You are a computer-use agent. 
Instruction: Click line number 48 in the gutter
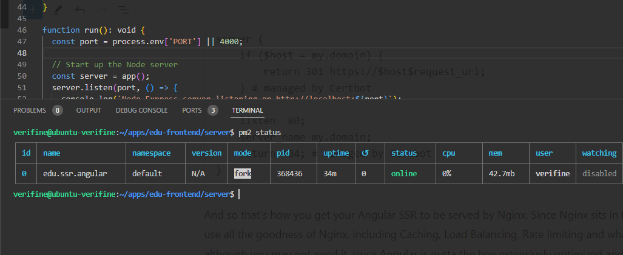[x=22, y=53]
